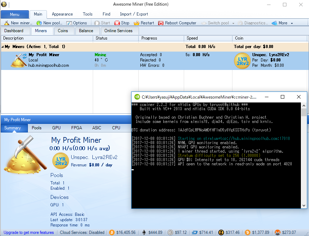
Task: Click refresh arrows icon beside My Profit Miner
Action: (24, 56)
